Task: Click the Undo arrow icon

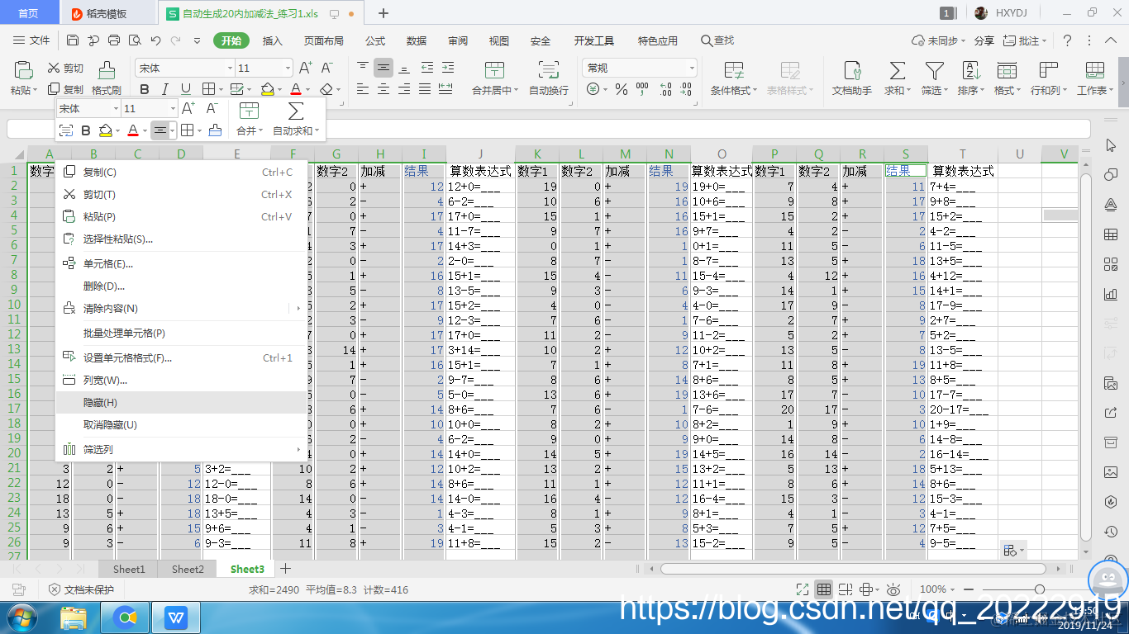Action: click(x=155, y=40)
